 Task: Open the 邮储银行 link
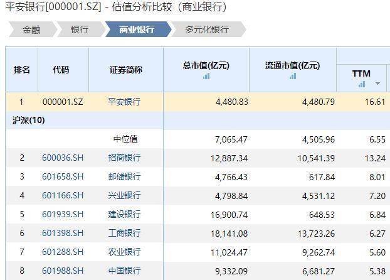(124, 176)
